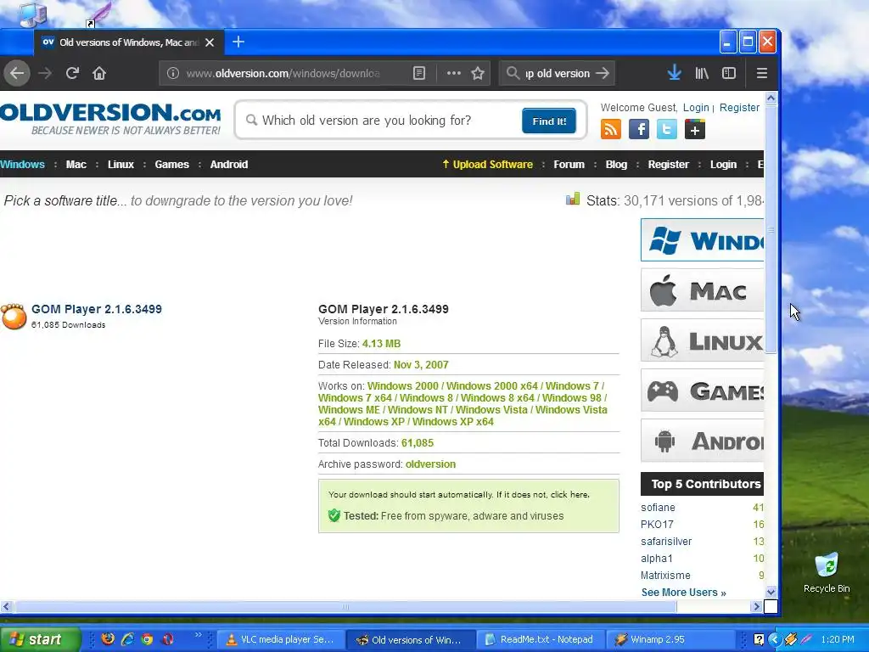Open the My Computer desktop icon
This screenshot has width=869, height=652.
(x=33, y=14)
